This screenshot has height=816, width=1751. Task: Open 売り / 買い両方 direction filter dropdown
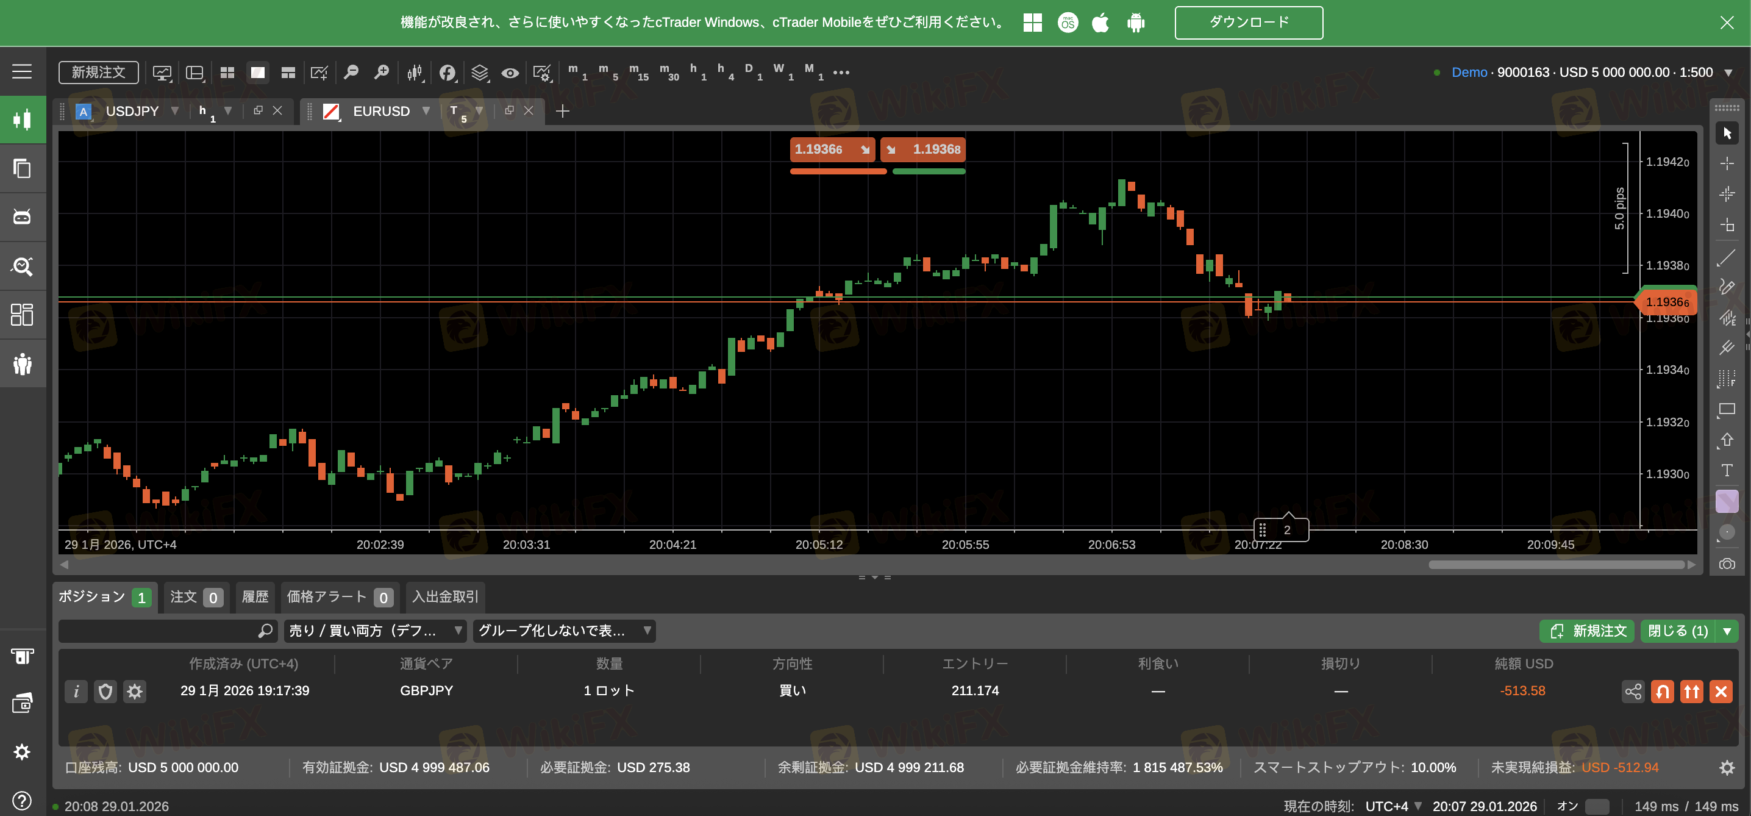coord(375,631)
